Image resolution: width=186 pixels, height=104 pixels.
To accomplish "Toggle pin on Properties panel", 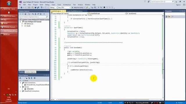I will tap(182, 11).
